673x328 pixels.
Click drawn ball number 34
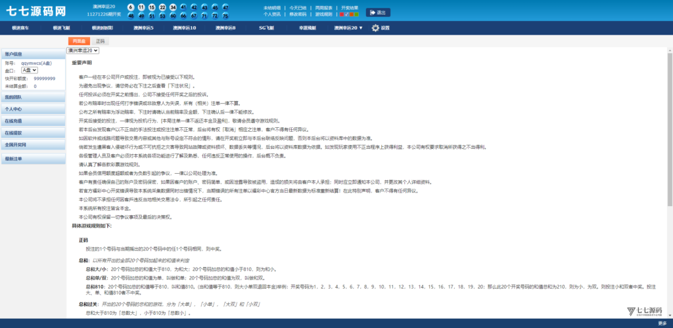coord(173,8)
